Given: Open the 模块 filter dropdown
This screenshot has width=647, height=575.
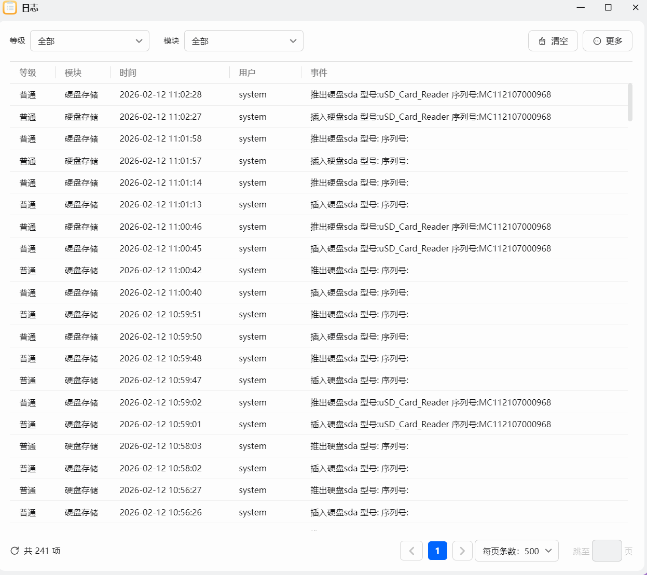Looking at the screenshot, I should [244, 41].
